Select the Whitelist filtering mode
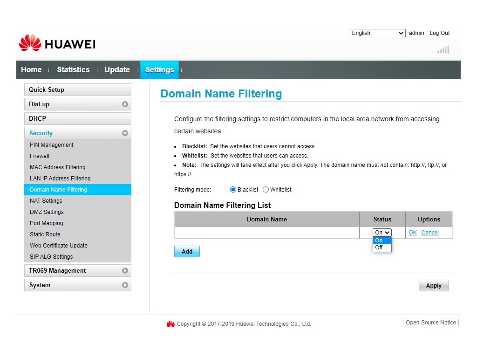The width and height of the screenshot is (477, 358). tap(266, 190)
